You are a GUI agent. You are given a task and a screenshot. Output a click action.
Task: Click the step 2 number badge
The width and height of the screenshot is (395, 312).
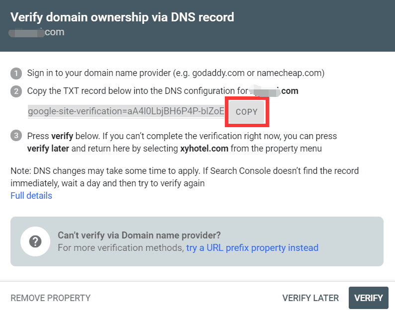pos(16,91)
